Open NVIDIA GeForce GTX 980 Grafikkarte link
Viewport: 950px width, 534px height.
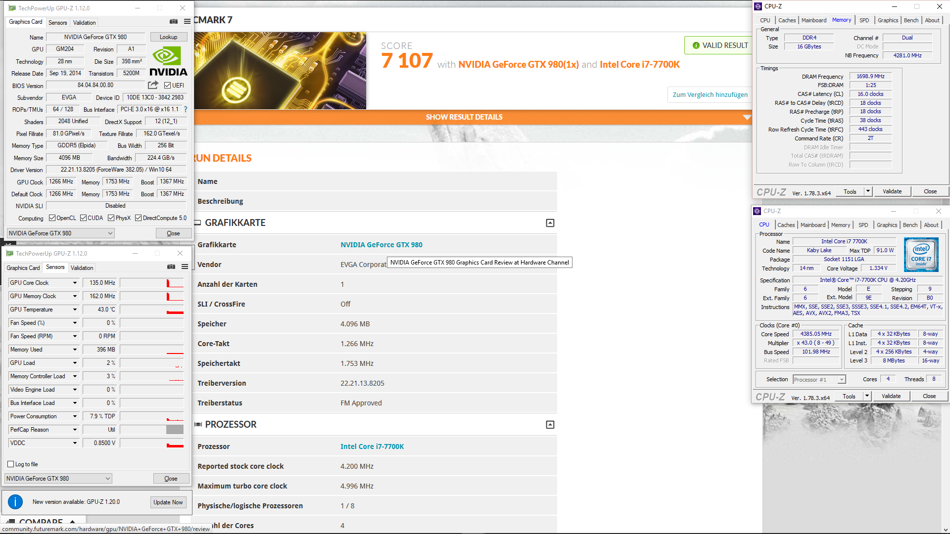pos(381,245)
